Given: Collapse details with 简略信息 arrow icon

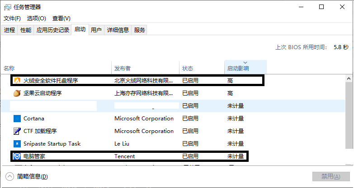Looking at the screenshot, I should tap(9, 177).
